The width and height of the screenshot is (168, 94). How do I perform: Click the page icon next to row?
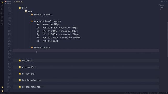coord(26,11)
